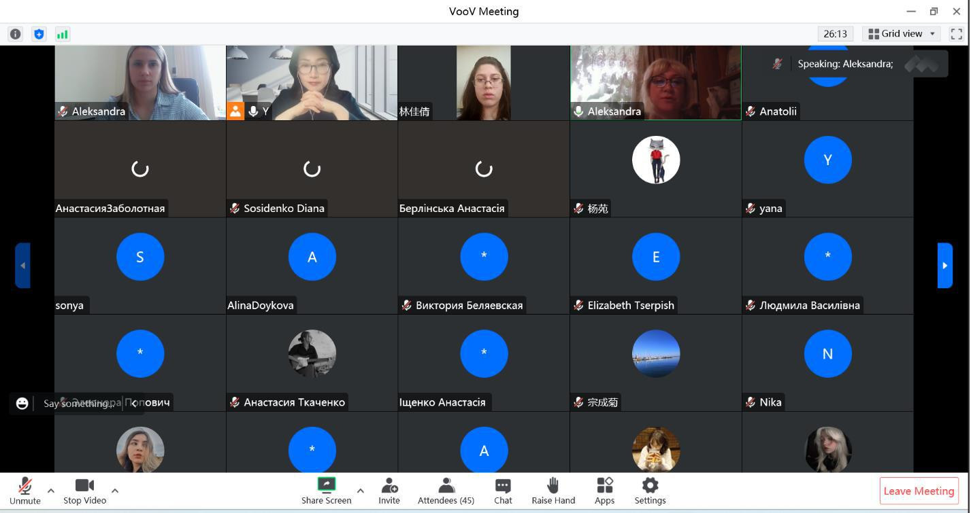This screenshot has width=971, height=513.
Task: Go to next page of participants
Action: click(x=944, y=266)
